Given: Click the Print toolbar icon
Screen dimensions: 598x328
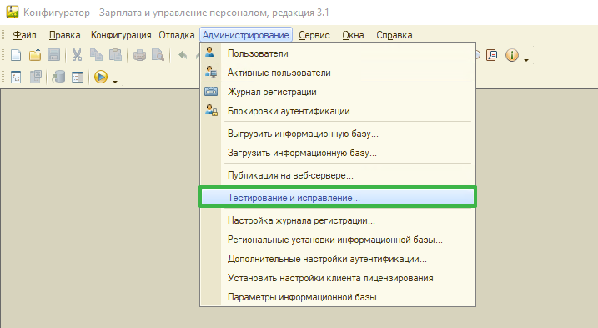Looking at the screenshot, I should click(139, 55).
